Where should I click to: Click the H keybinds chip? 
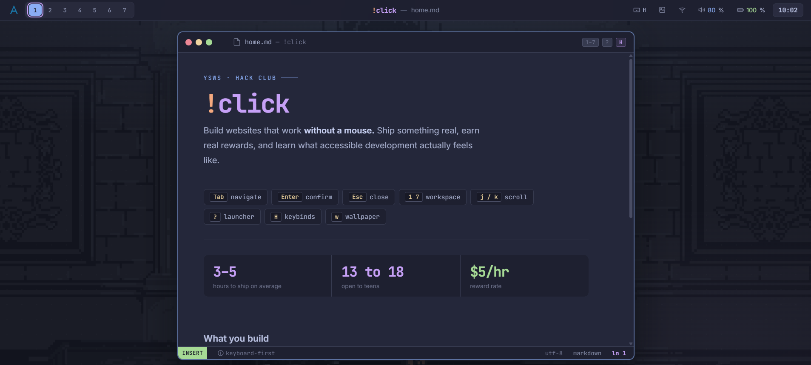click(293, 217)
